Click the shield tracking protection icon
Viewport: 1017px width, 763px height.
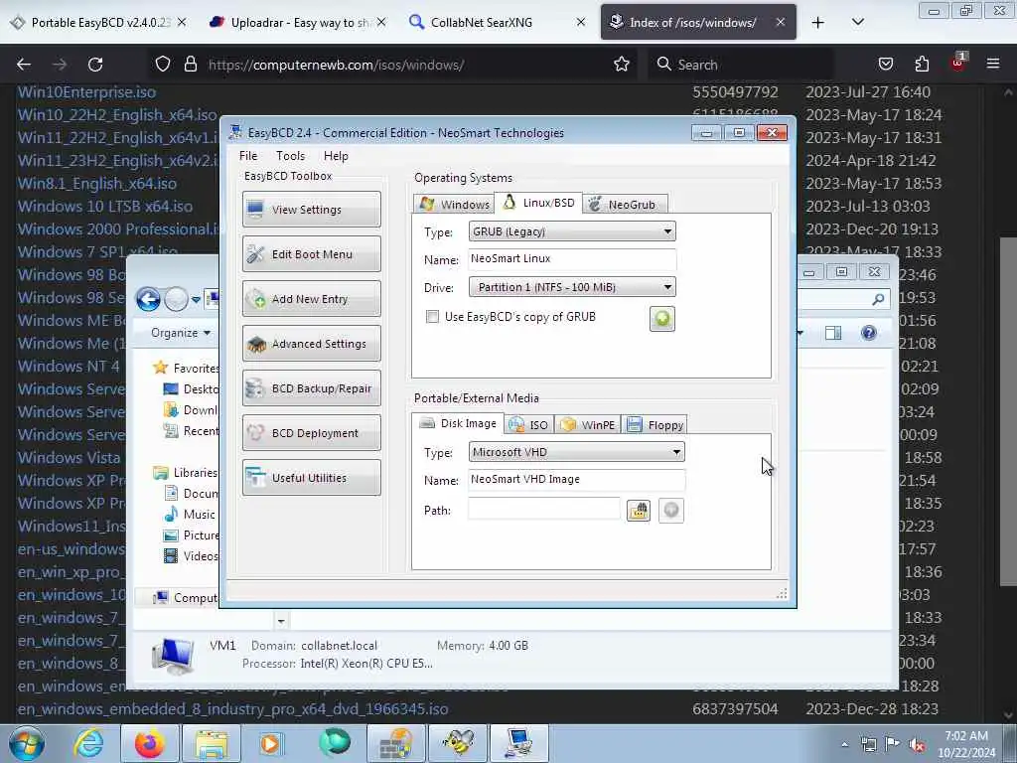click(163, 65)
